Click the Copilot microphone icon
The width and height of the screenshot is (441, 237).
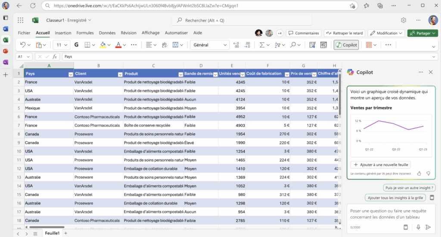pos(418,227)
